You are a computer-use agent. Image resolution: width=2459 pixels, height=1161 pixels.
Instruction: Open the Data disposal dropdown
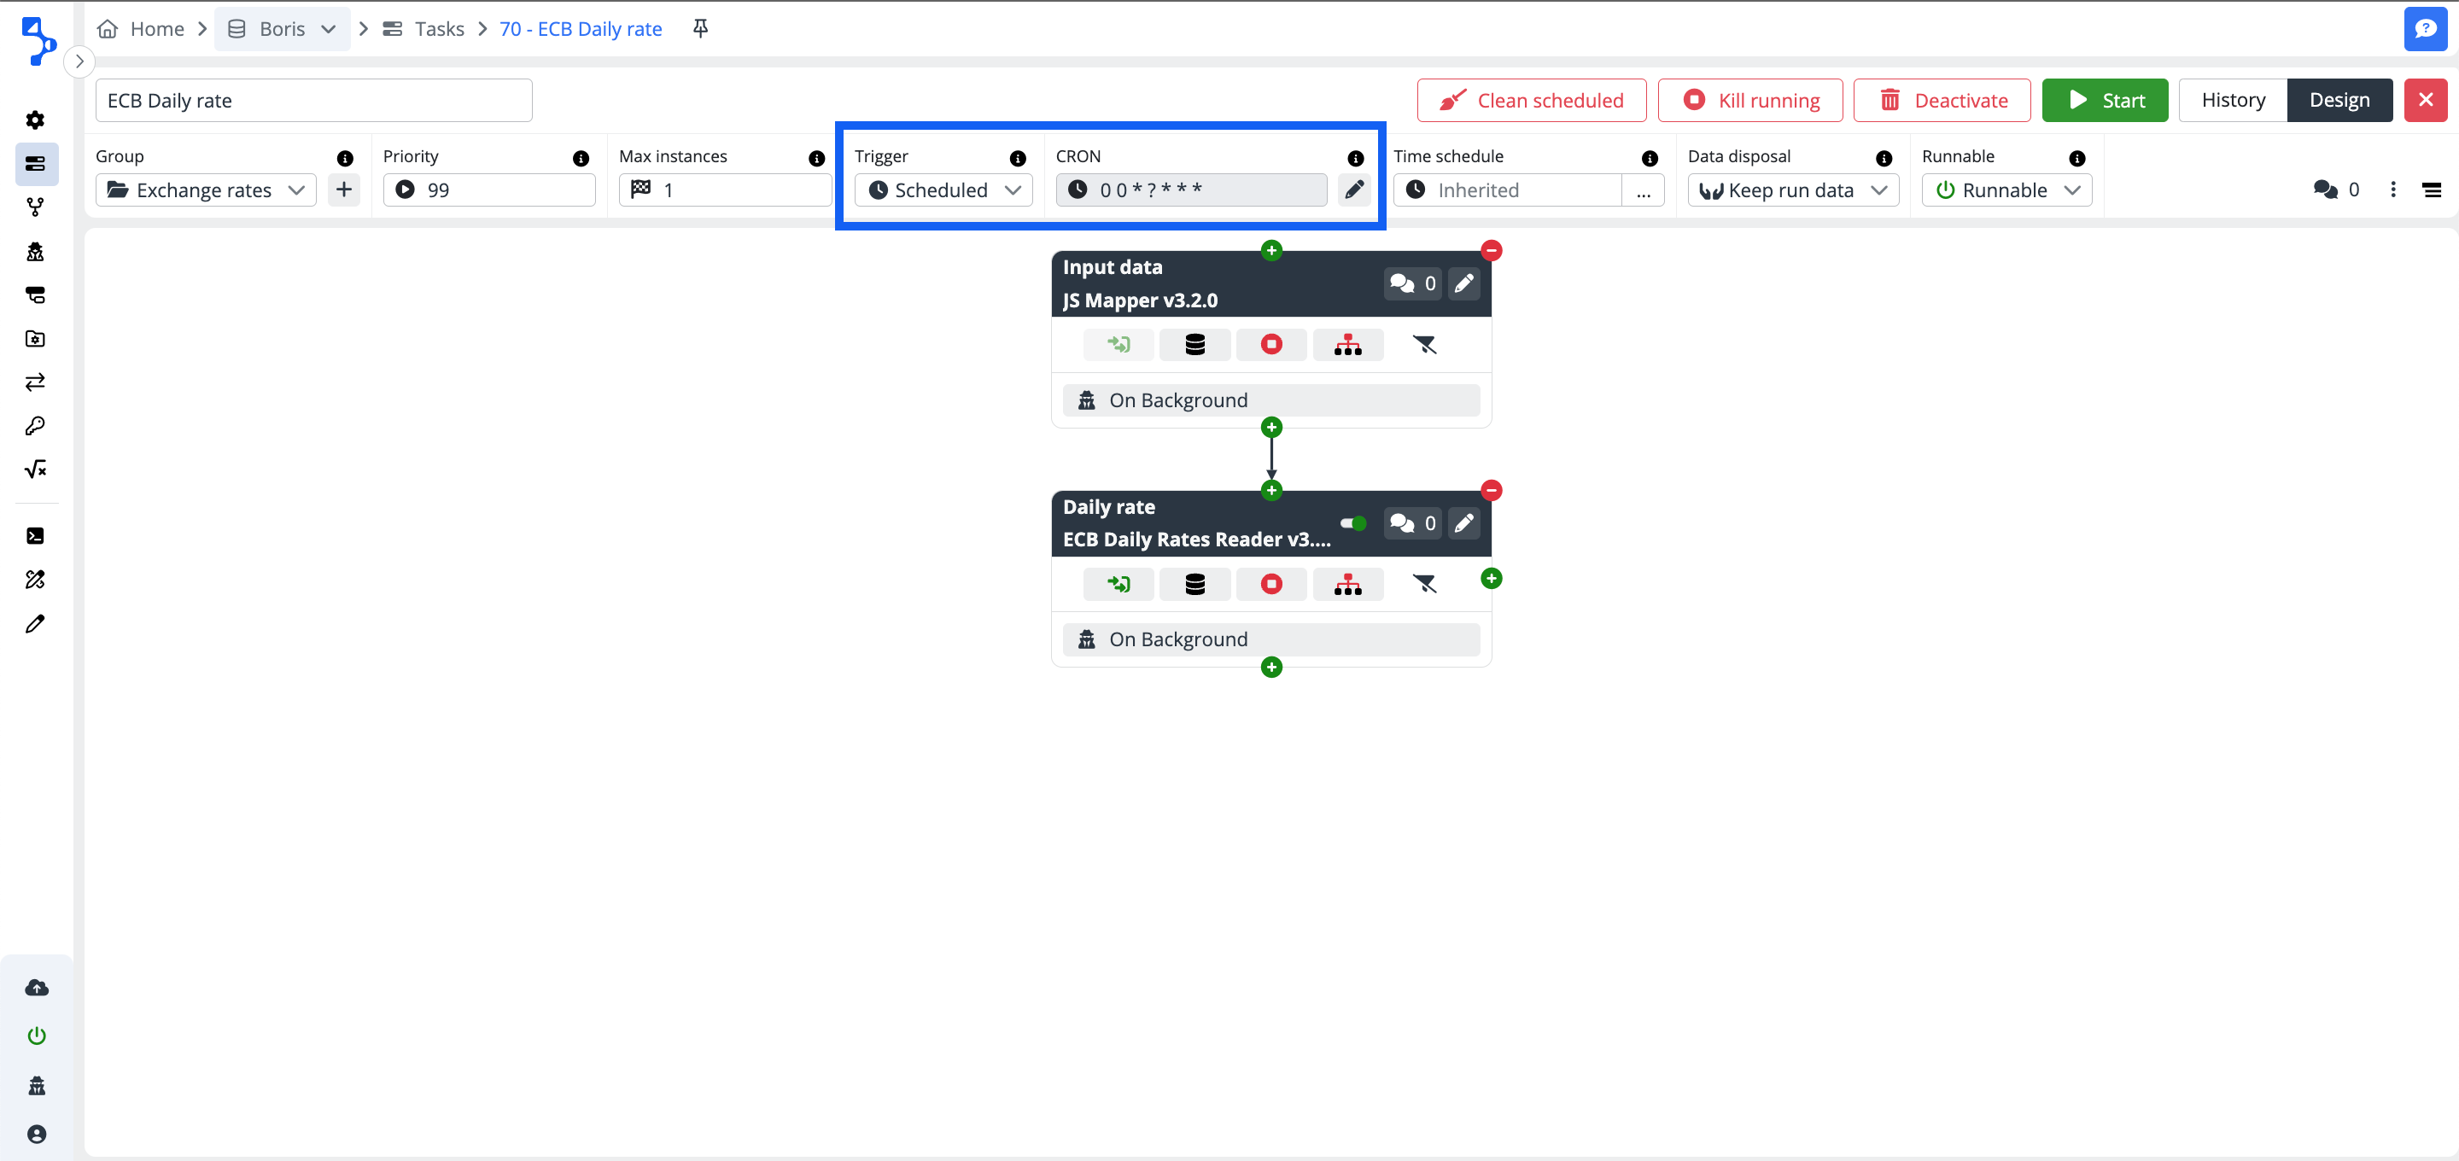(1792, 190)
